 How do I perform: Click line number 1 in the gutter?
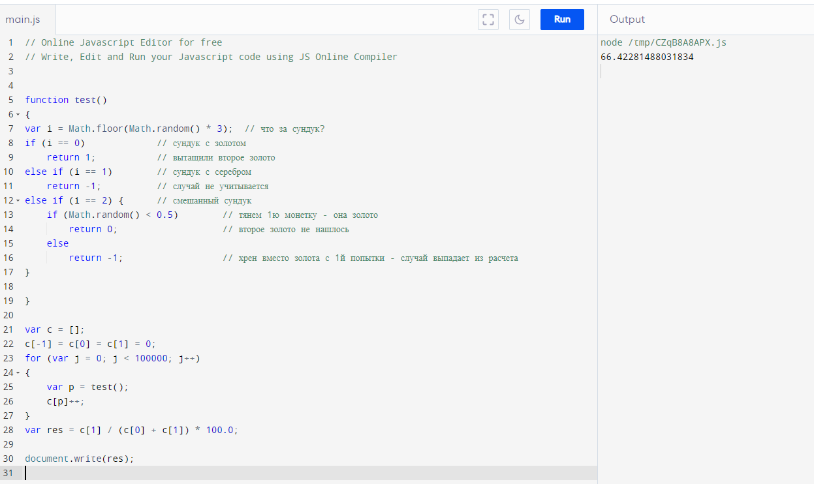pyautogui.click(x=10, y=42)
